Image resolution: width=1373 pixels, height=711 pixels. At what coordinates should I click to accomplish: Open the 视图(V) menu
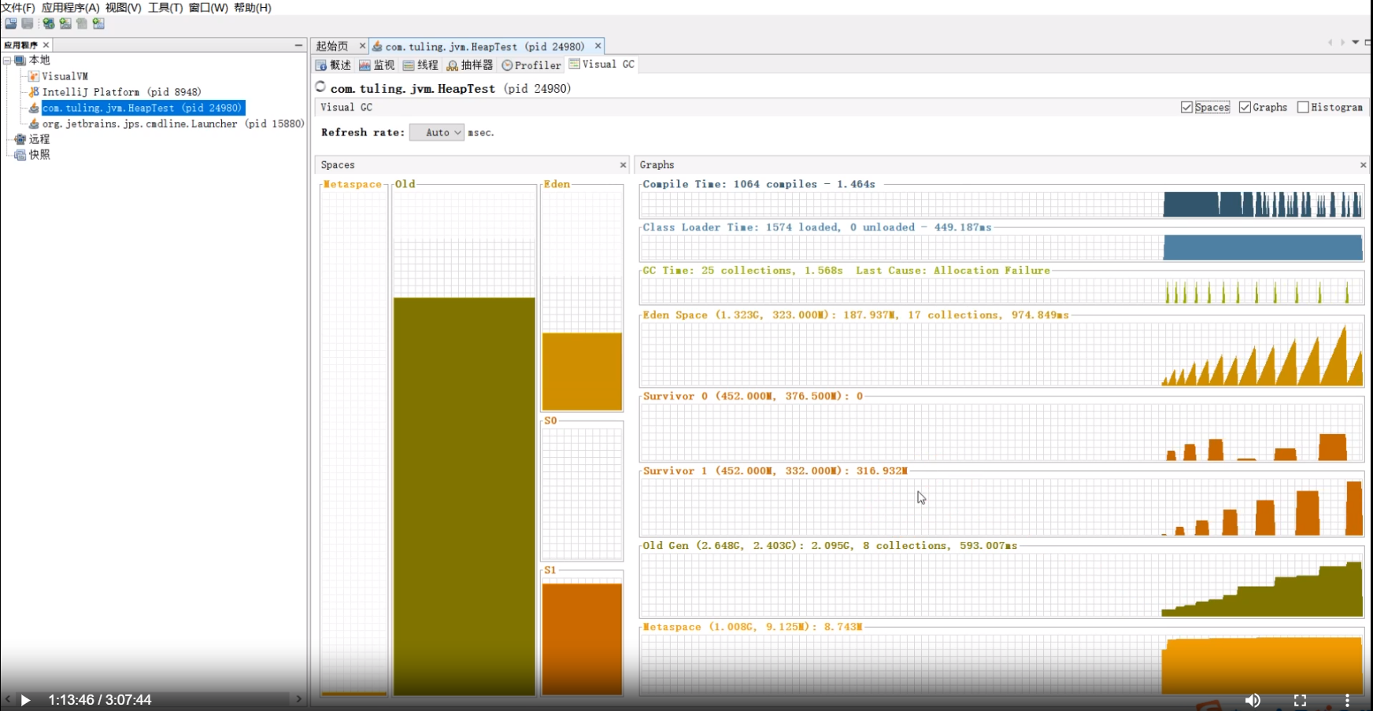[124, 7]
